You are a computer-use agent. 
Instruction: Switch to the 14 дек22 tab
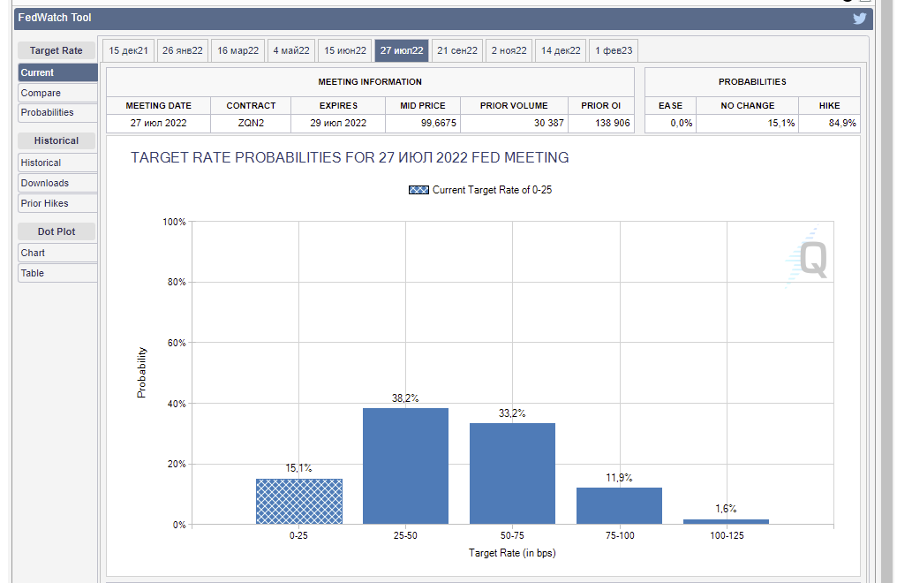click(x=561, y=51)
